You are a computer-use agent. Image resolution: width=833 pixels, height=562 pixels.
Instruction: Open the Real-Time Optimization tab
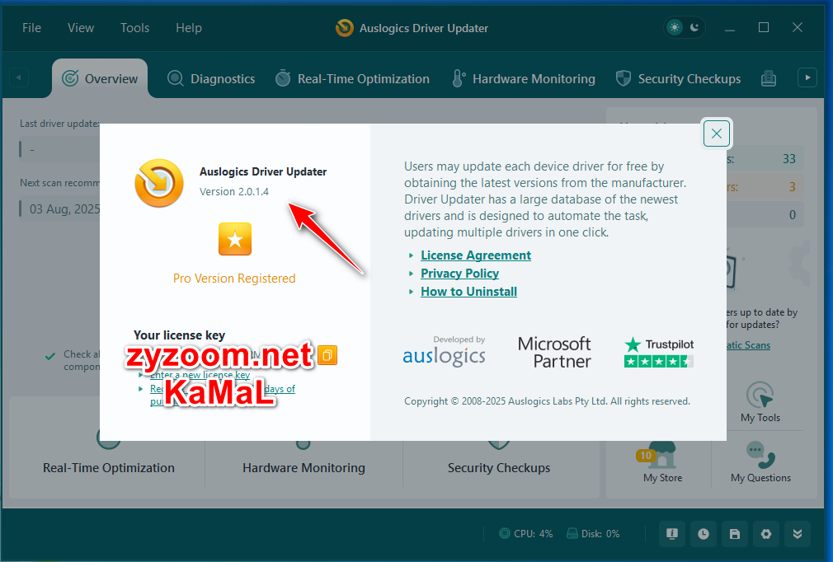352,78
